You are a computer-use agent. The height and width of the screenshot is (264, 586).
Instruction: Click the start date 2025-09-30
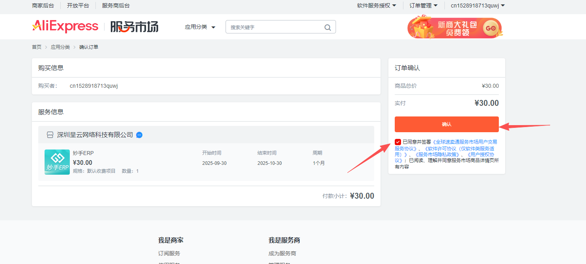215,163
